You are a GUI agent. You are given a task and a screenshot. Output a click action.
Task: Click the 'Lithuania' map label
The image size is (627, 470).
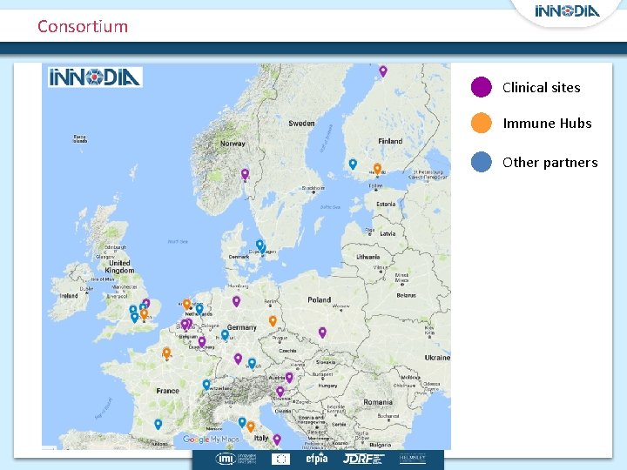coord(367,257)
